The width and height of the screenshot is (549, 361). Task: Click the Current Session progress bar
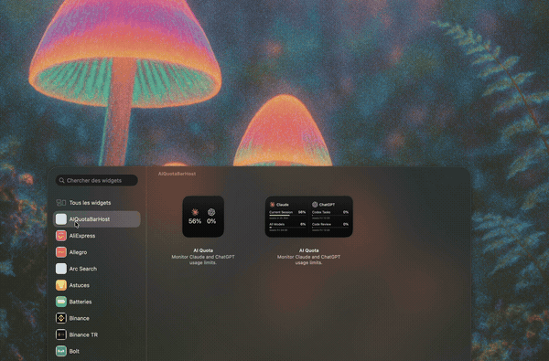click(287, 215)
